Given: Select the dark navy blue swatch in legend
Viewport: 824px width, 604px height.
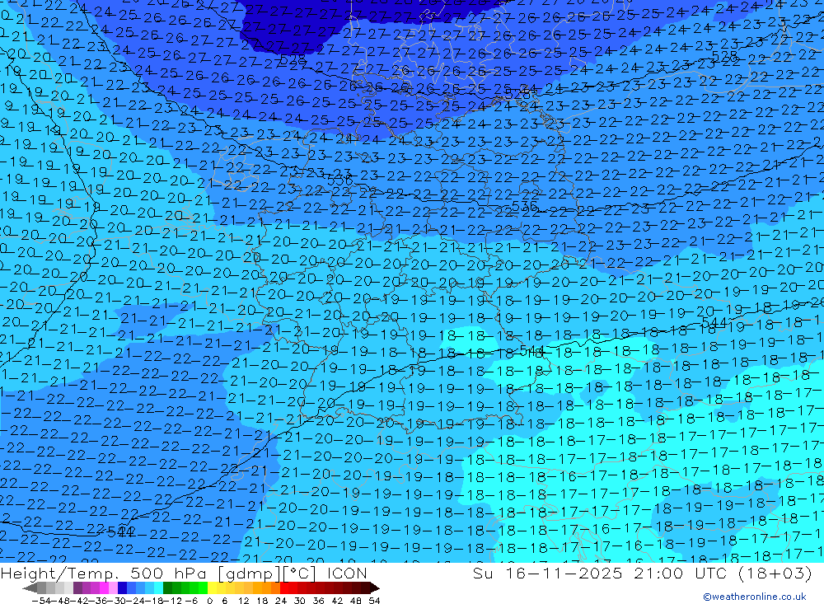Looking at the screenshot, I should (x=122, y=588).
